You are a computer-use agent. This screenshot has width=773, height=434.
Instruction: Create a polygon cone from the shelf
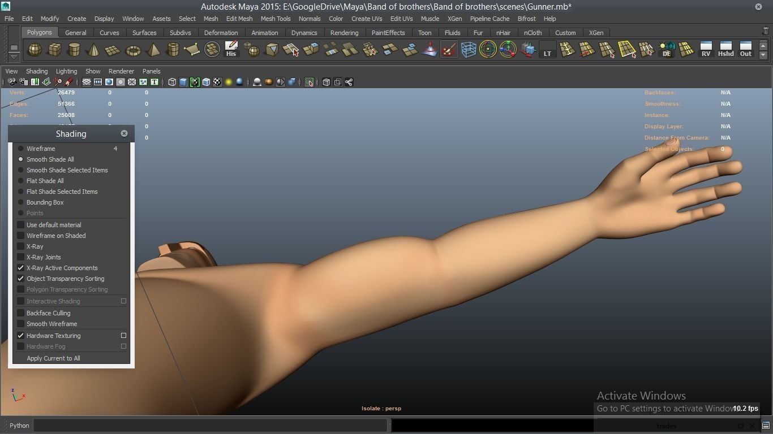point(93,50)
